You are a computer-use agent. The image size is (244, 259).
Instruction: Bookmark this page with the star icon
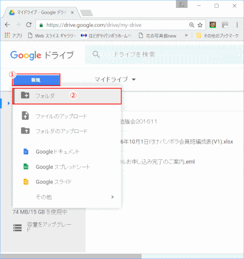200,25
